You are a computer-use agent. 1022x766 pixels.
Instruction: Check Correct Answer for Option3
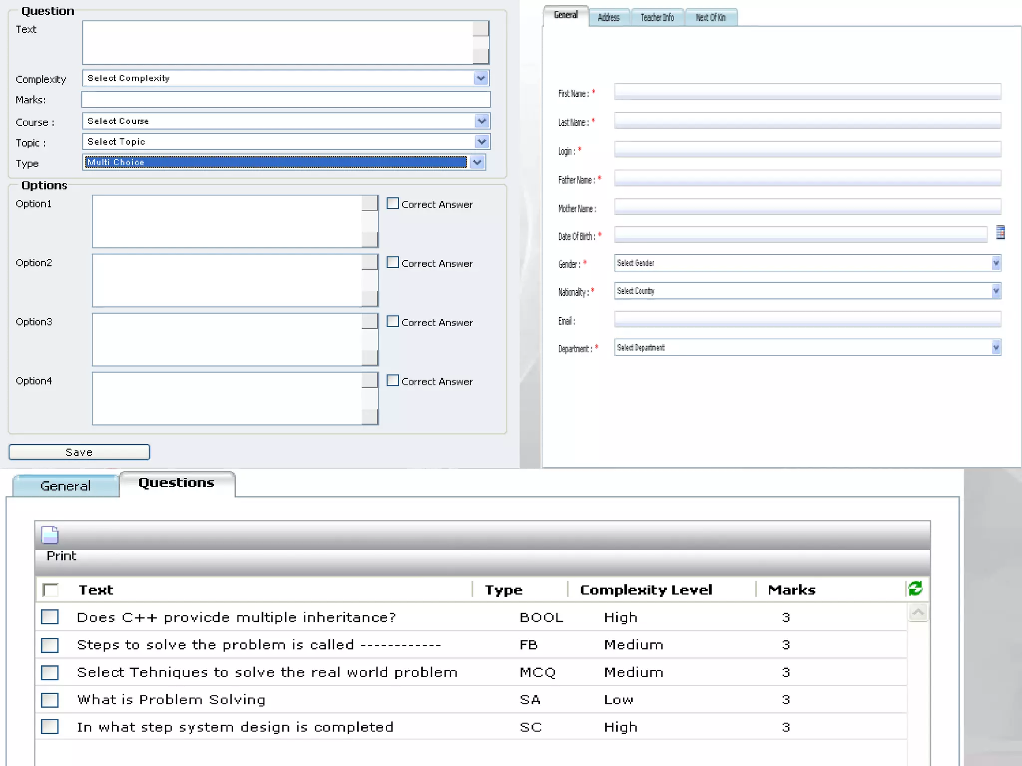click(x=393, y=322)
